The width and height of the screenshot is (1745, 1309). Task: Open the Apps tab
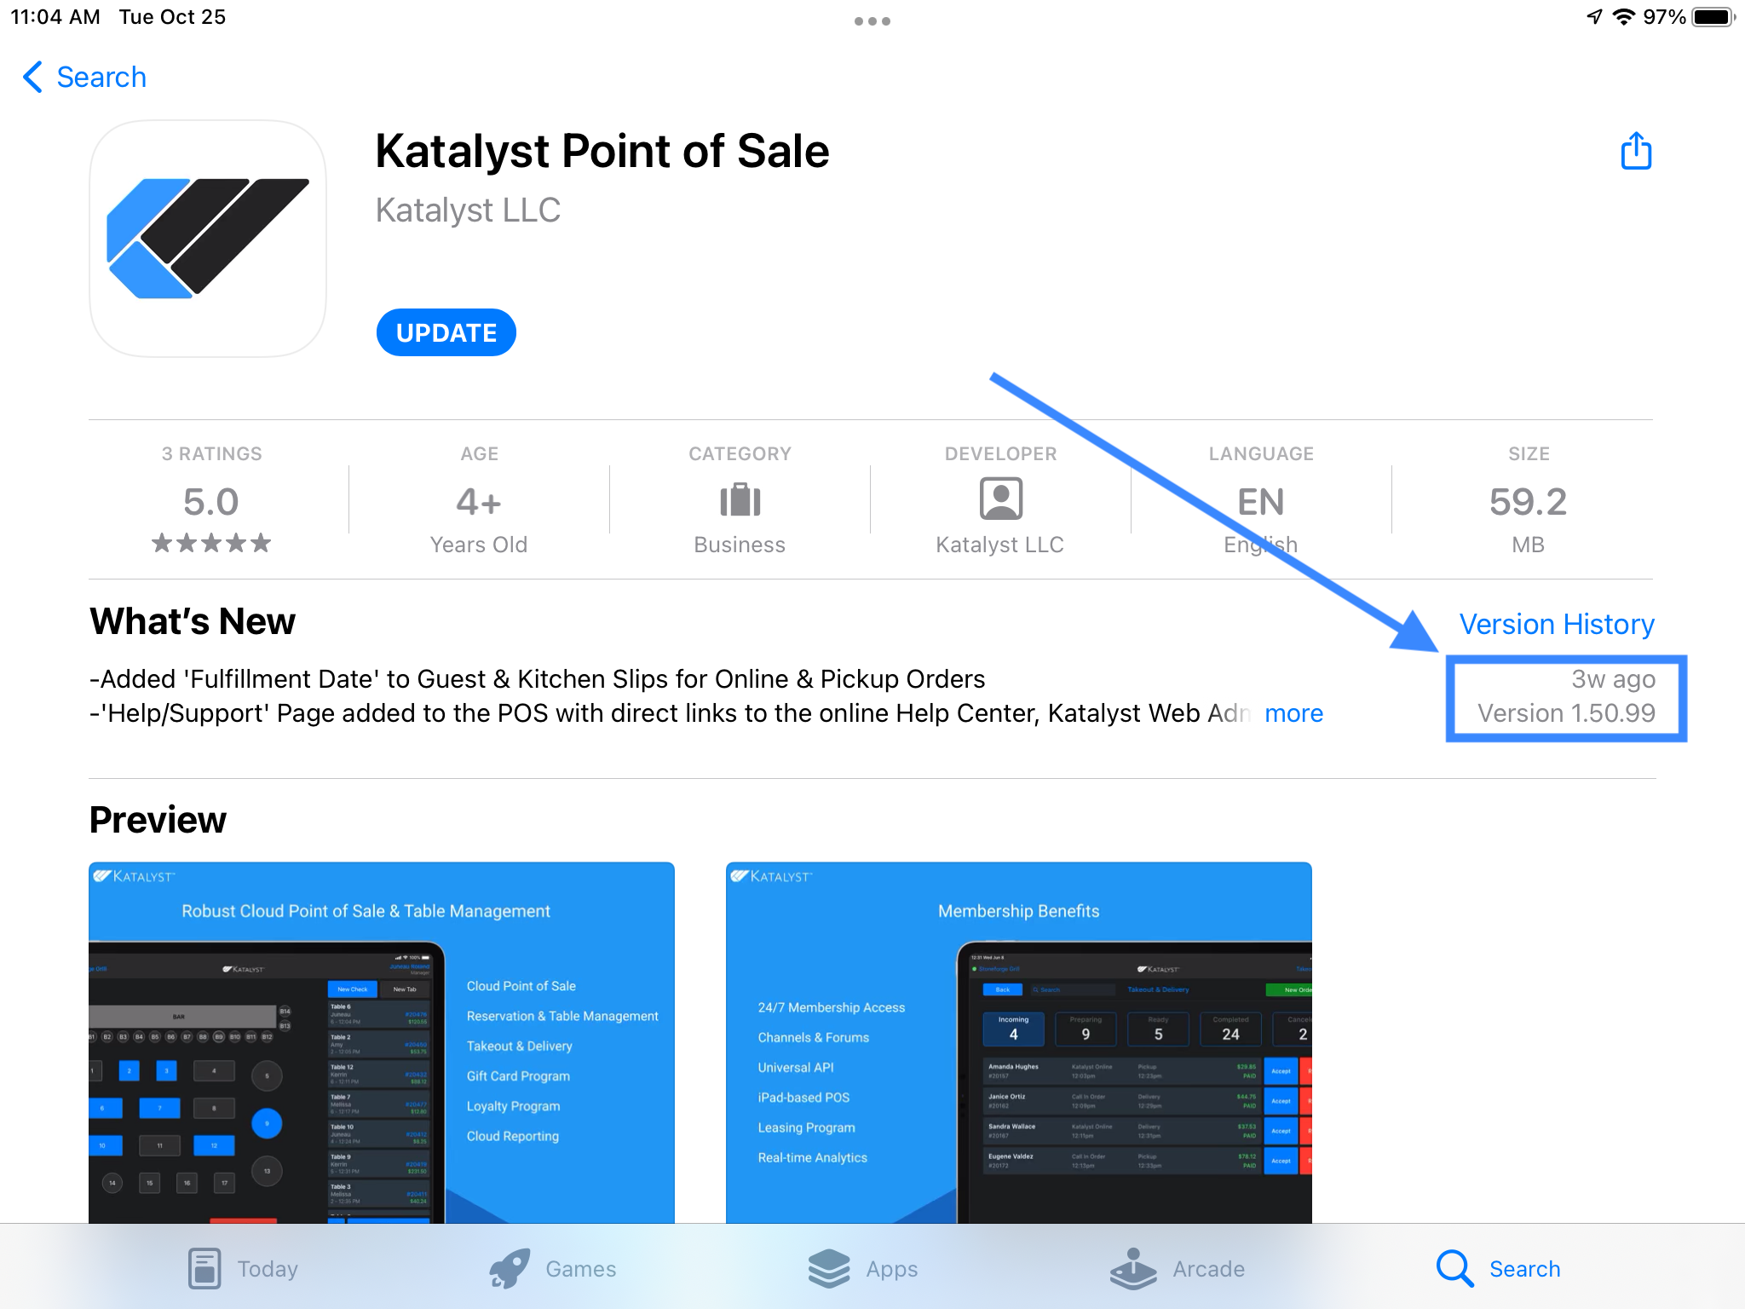point(862,1268)
